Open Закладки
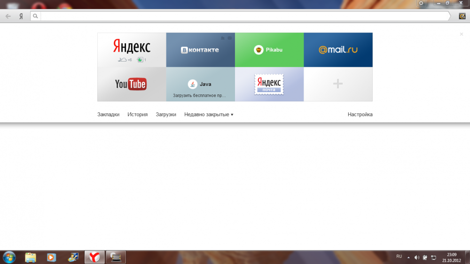This screenshot has width=470, height=264. click(x=108, y=115)
